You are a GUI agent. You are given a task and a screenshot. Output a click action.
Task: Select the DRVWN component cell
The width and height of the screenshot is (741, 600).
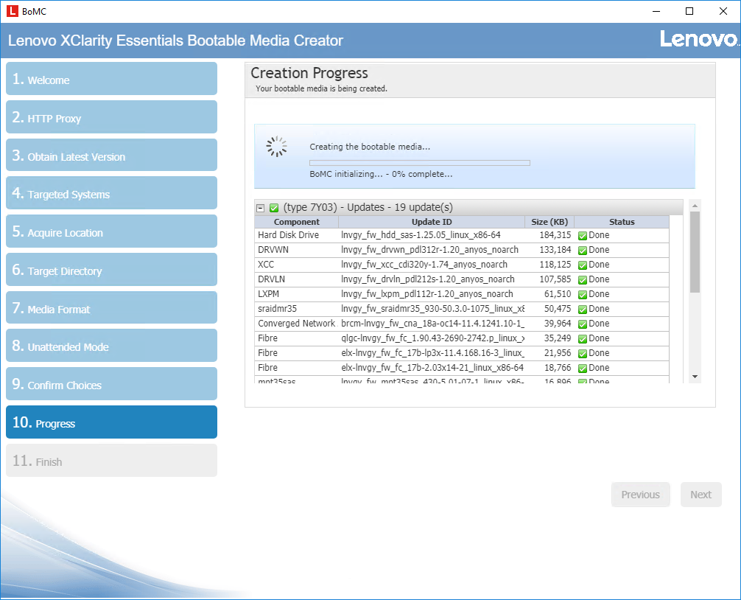(296, 250)
